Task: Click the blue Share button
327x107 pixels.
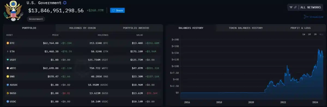Action: [117, 10]
